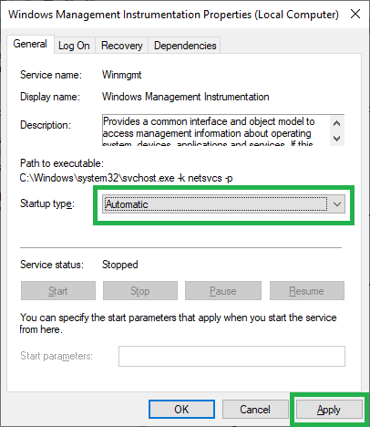Click the 'Path to executable:' label

pyautogui.click(x=62, y=163)
